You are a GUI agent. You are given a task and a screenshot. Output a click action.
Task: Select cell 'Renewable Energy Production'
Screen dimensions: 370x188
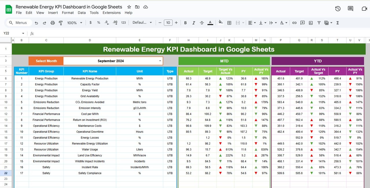pos(90,78)
